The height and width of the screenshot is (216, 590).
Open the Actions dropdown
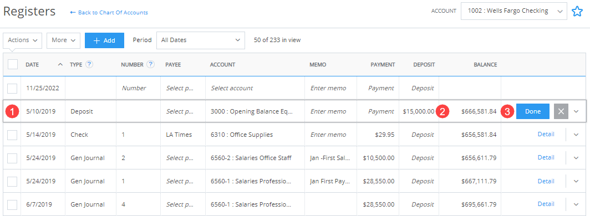pyautogui.click(x=22, y=40)
